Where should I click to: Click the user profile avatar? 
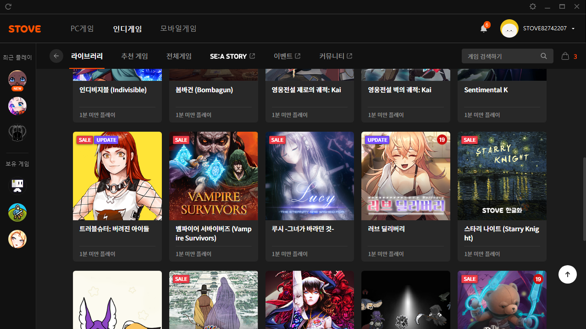pos(509,28)
